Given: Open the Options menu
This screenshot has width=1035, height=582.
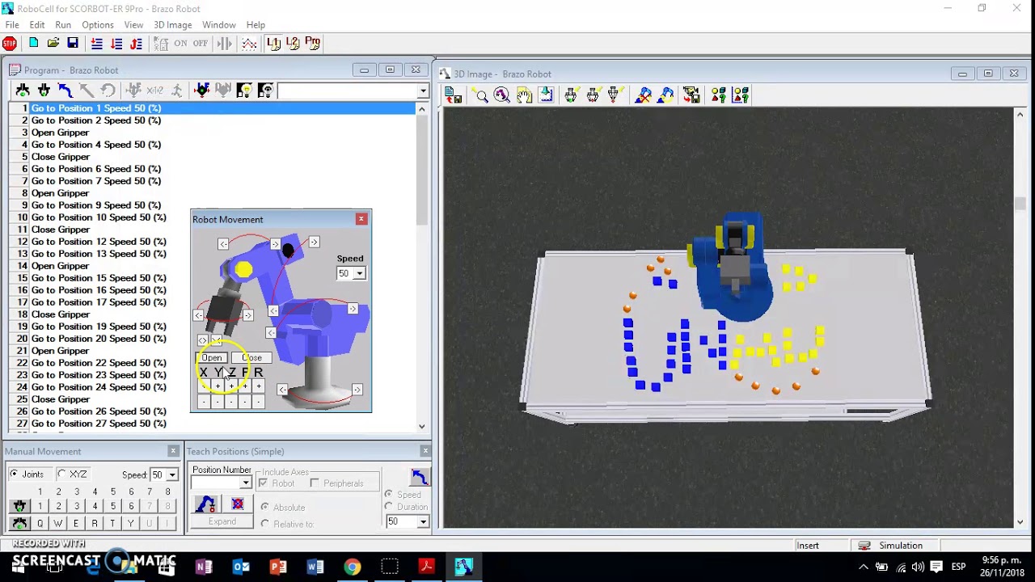Looking at the screenshot, I should pos(98,25).
